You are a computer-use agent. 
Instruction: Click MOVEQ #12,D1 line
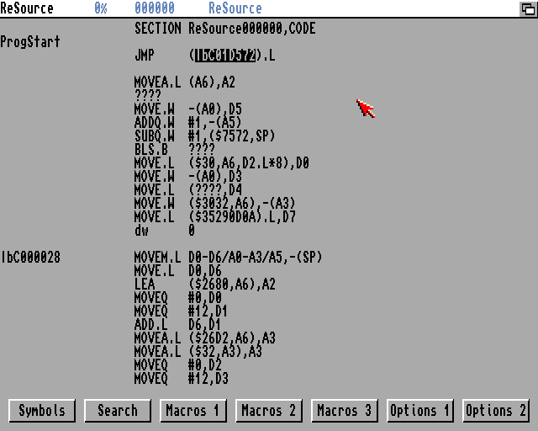click(x=182, y=311)
